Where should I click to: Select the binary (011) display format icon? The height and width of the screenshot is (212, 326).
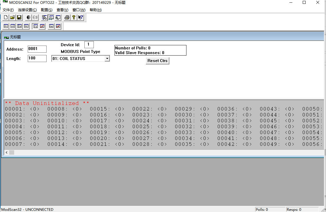tap(6, 26)
